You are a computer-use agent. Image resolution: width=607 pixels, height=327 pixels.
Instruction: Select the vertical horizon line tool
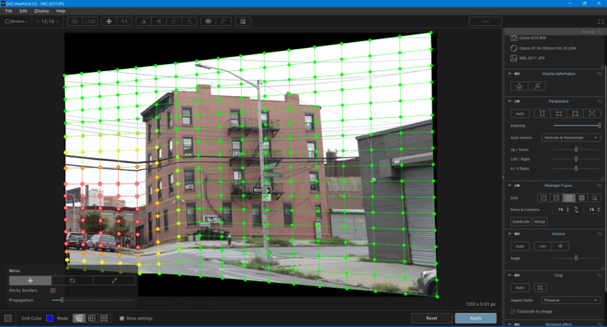560,246
